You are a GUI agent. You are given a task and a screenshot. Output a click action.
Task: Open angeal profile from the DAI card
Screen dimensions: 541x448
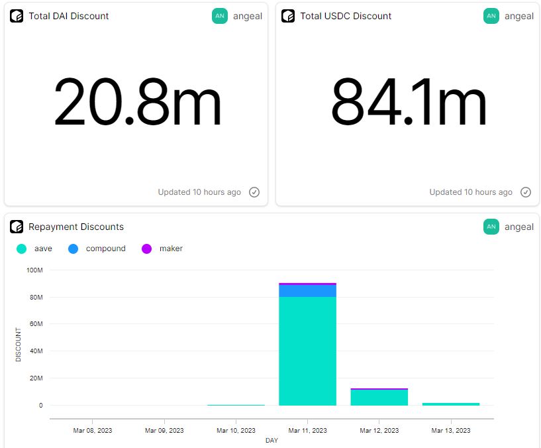(248, 16)
